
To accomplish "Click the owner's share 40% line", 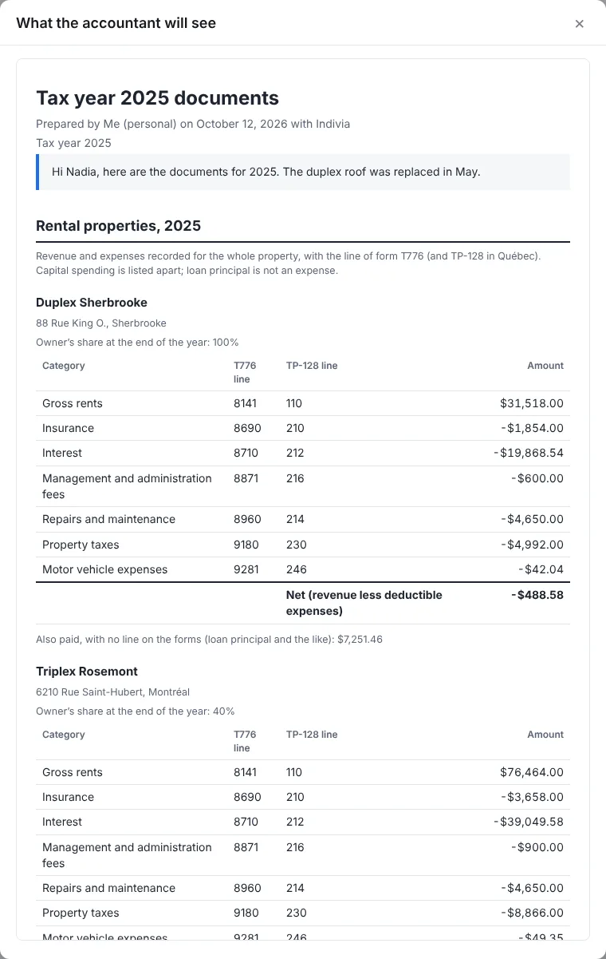I will [x=135, y=711].
